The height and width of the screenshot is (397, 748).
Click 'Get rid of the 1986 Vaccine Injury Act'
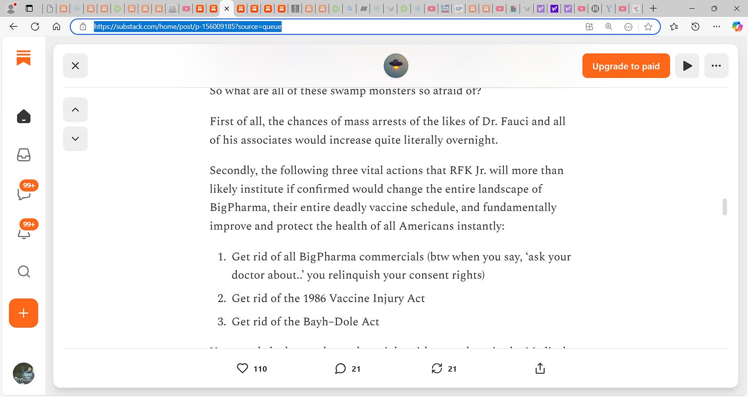[x=328, y=298]
